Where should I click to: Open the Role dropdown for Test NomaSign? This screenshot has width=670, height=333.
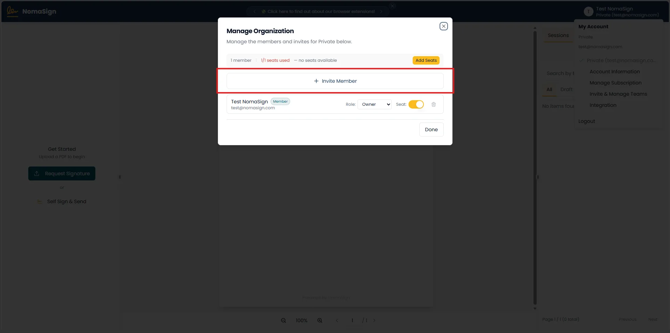tap(374, 104)
